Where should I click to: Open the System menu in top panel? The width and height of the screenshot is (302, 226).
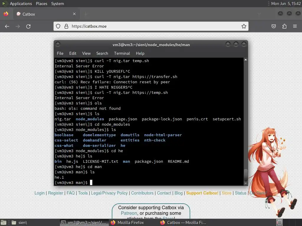[x=58, y=4]
